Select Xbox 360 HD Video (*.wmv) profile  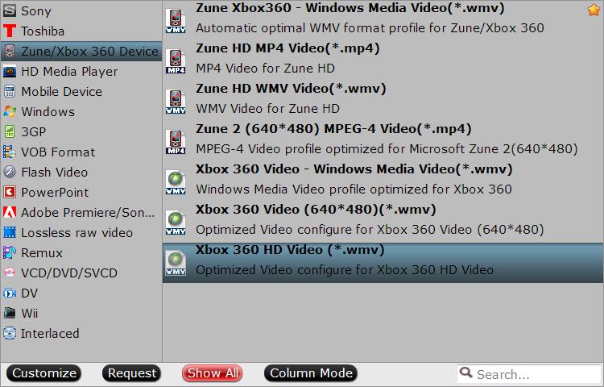point(383,263)
